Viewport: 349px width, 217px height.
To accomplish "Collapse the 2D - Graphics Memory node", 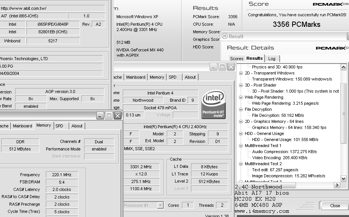I will [241, 121].
